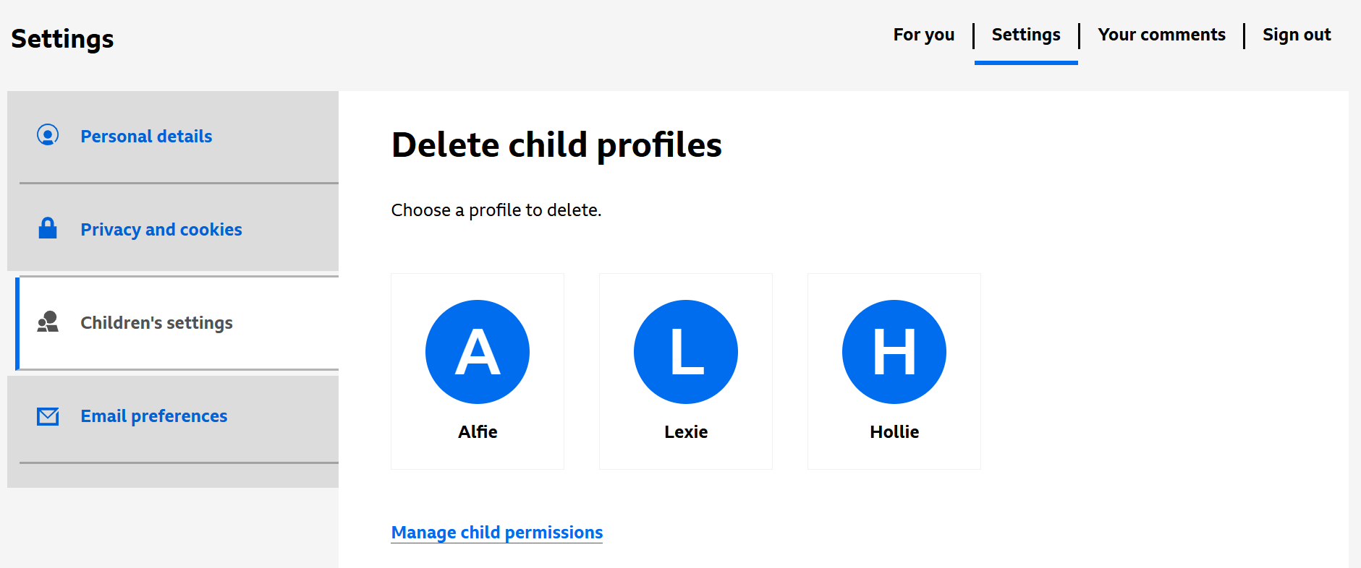Click the padlock icon for Privacy and cookies

pyautogui.click(x=48, y=229)
